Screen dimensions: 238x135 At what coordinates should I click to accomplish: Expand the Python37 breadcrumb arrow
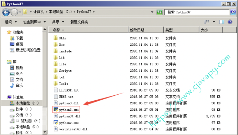point(93,12)
